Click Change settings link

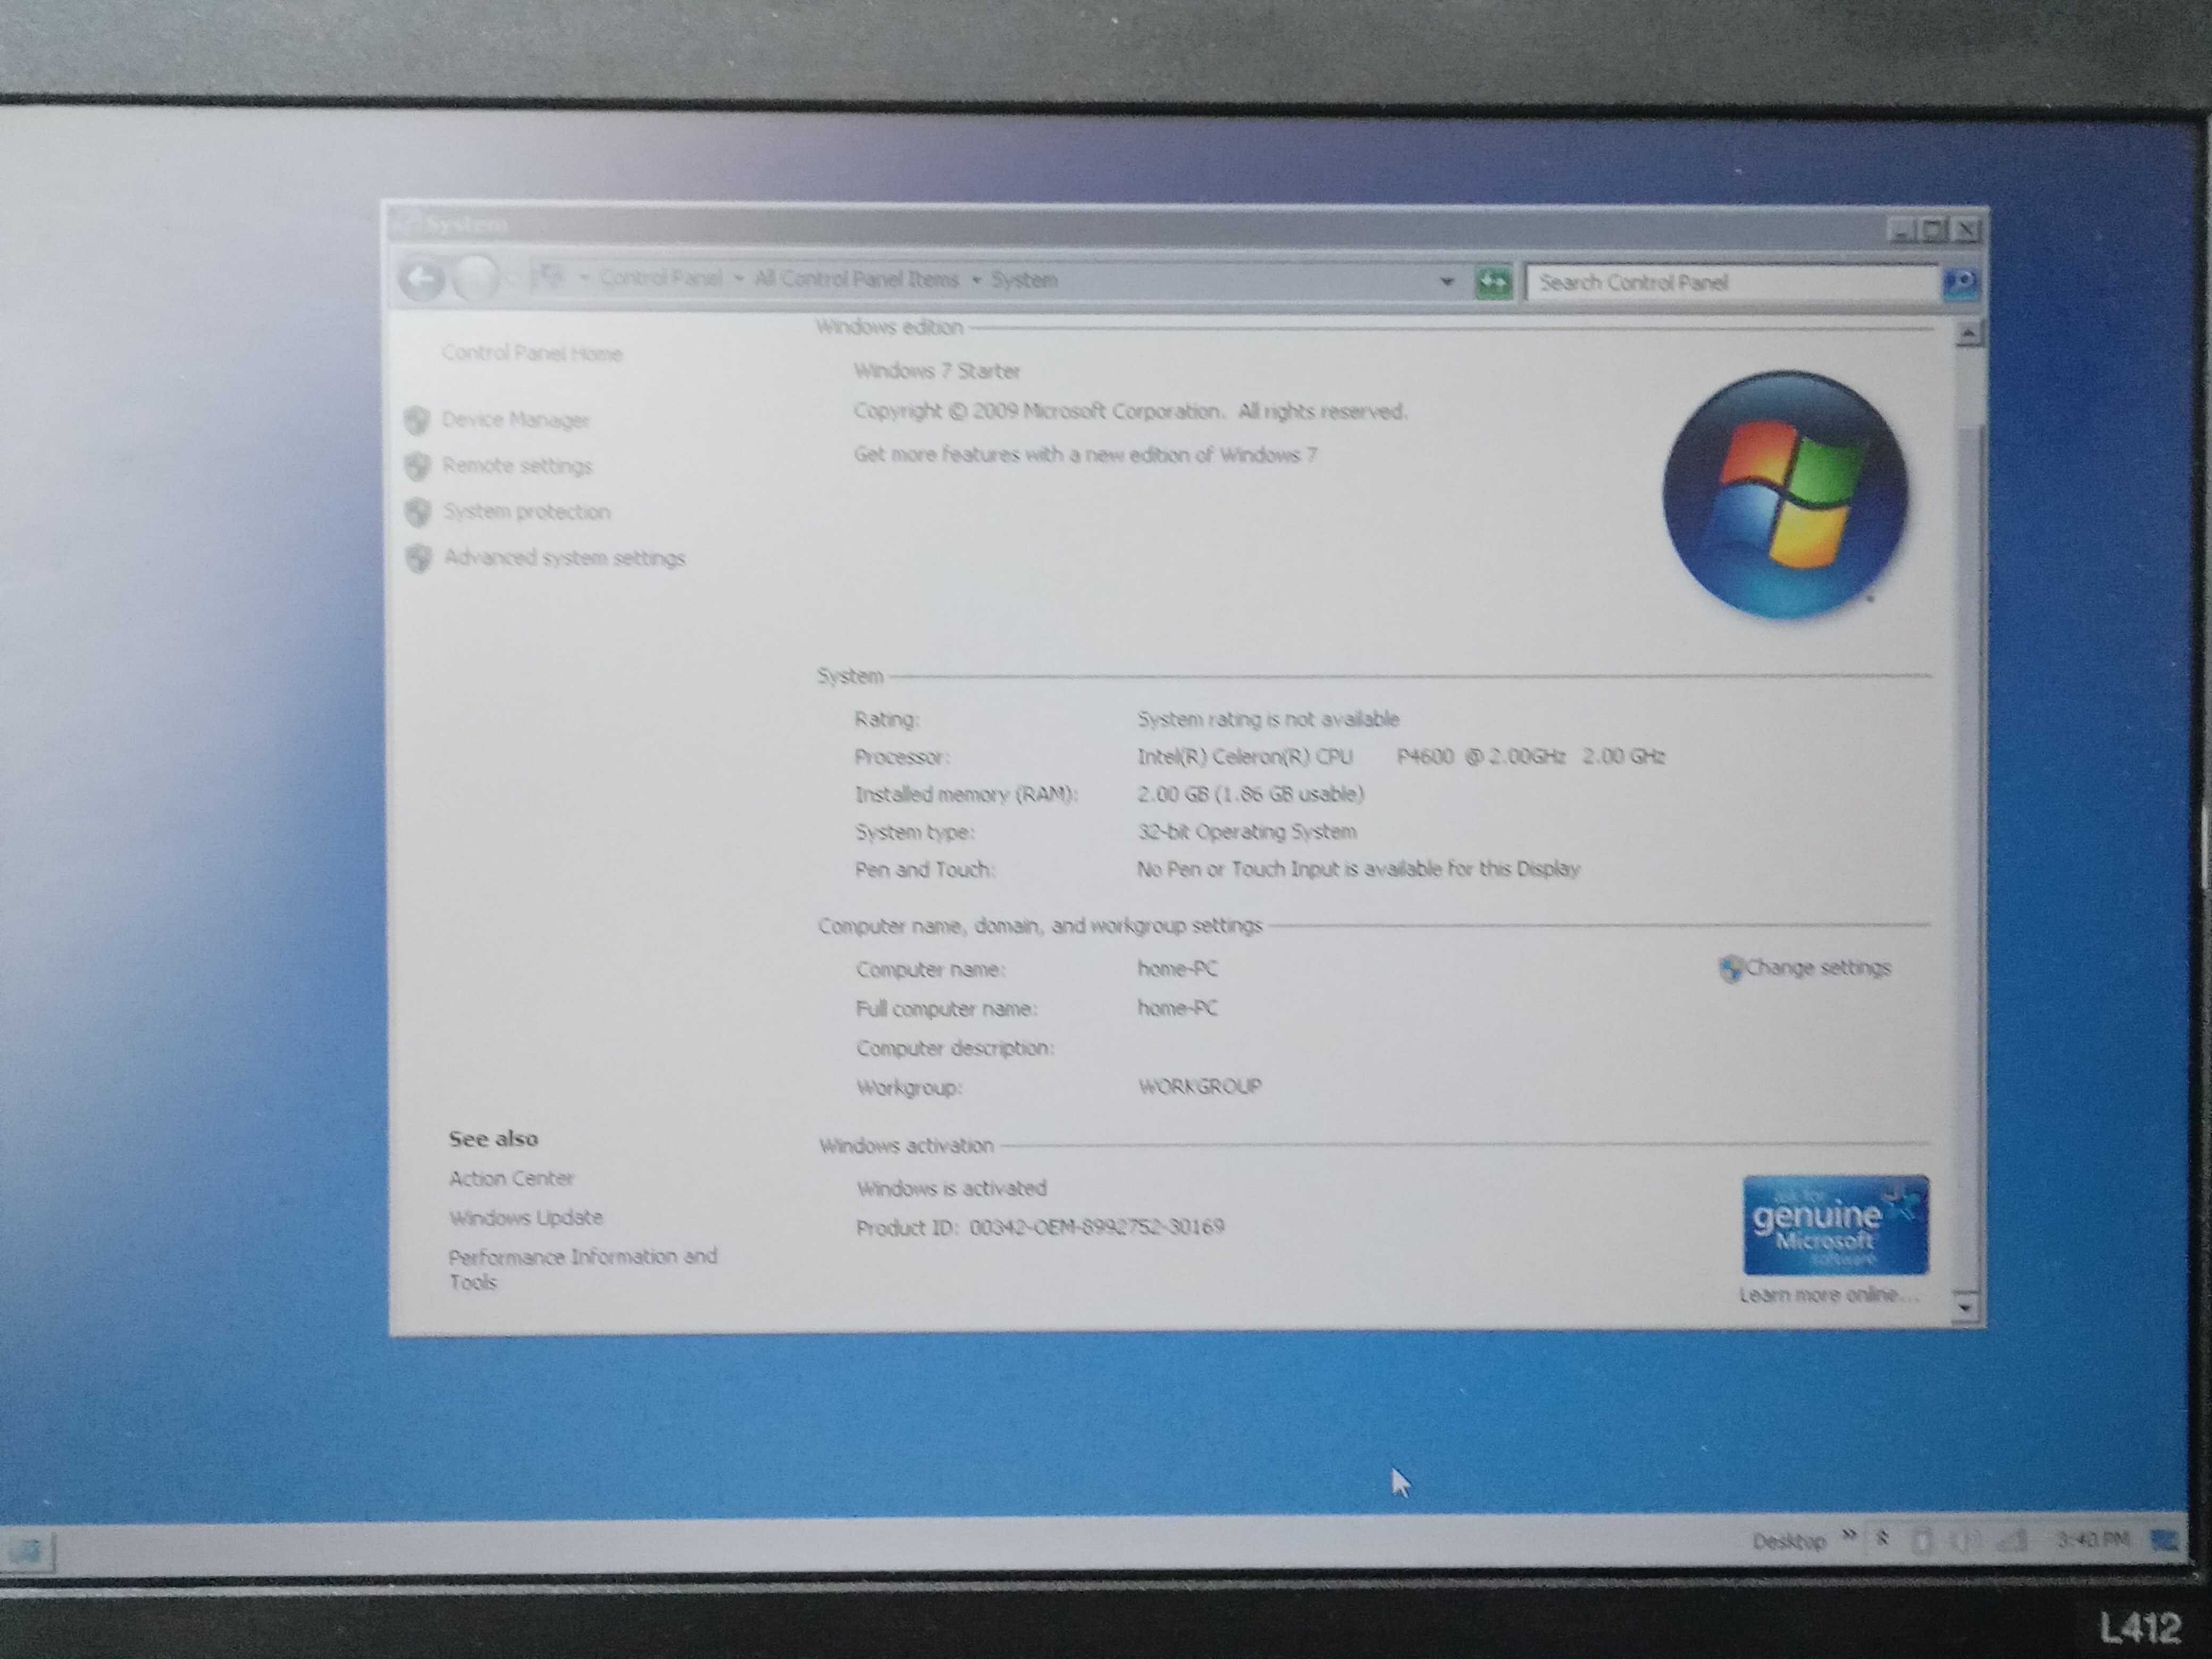pos(1818,968)
